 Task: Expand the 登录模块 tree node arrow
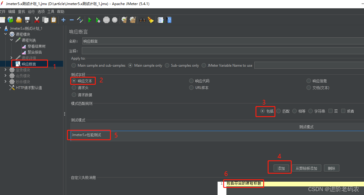tap(6, 70)
